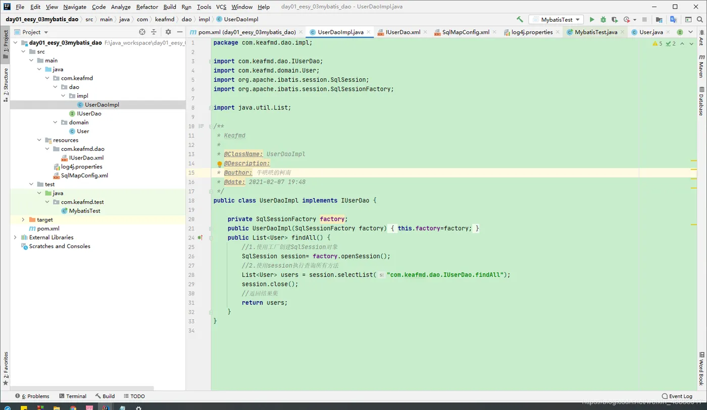Open the Terminal tool window button
This screenshot has height=410, width=707.
[73, 396]
